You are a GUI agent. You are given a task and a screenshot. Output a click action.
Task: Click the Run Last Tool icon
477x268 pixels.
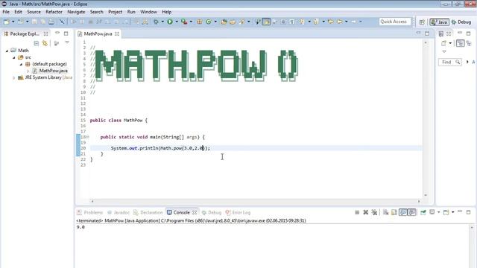pyautogui.click(x=184, y=22)
